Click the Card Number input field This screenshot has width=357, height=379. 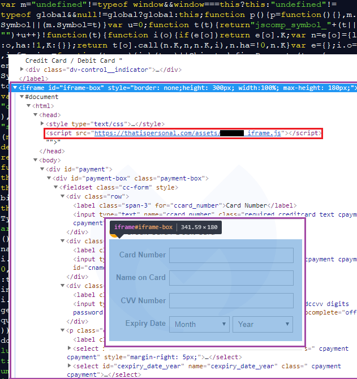coord(231,255)
